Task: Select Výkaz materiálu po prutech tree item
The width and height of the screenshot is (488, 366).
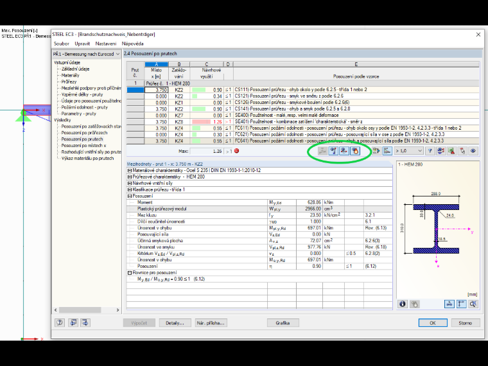Action: tap(87, 159)
